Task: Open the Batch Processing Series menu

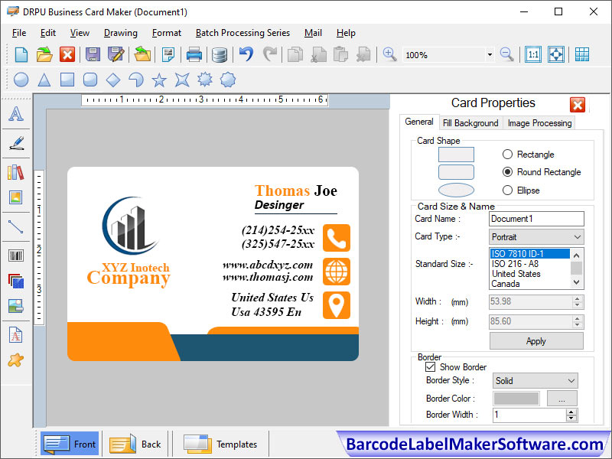Action: [x=243, y=33]
